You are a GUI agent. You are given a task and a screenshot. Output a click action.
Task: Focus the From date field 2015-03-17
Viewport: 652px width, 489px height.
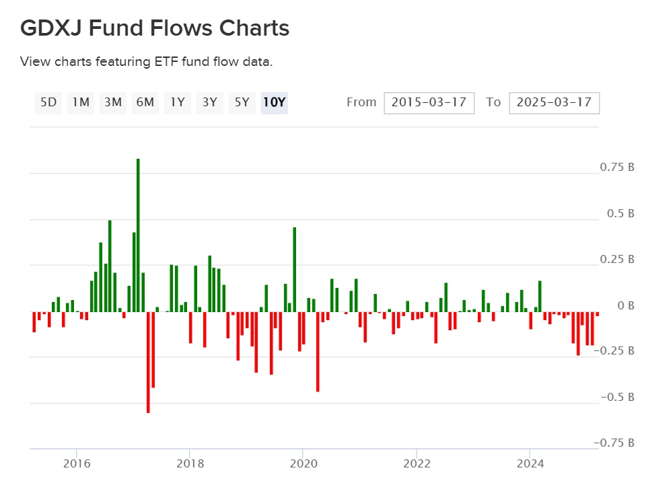click(429, 103)
